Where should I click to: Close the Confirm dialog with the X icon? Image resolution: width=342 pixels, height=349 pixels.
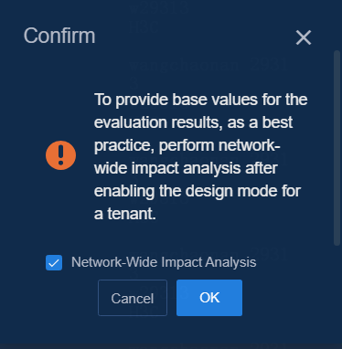(304, 37)
